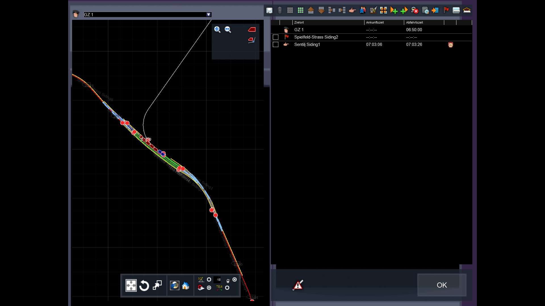Click the trash can delete icon
Viewport: 545px width, 306px height.
[280, 10]
